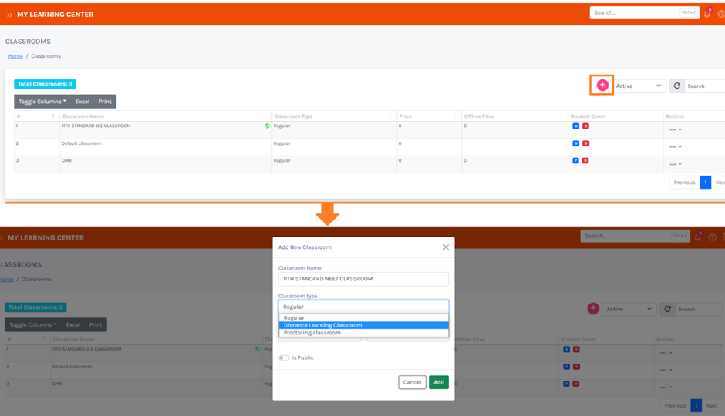This screenshot has width=725, height=416.
Task: Open the Active status filter beside the outlined plus
Action: 639,86
